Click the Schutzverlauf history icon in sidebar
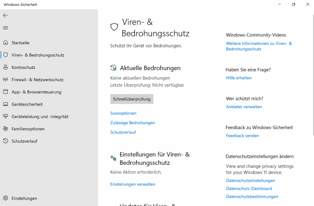This screenshot has width=314, height=206. [6, 141]
